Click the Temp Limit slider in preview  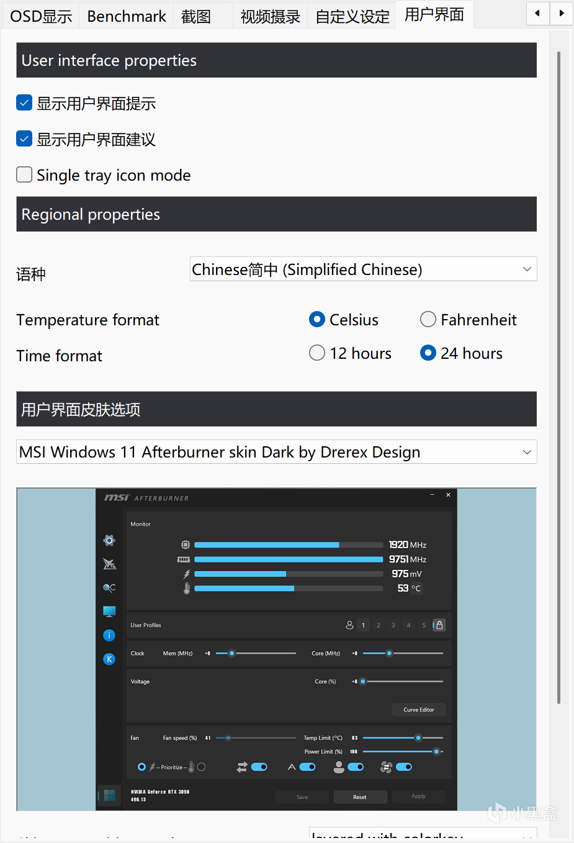pos(403,738)
